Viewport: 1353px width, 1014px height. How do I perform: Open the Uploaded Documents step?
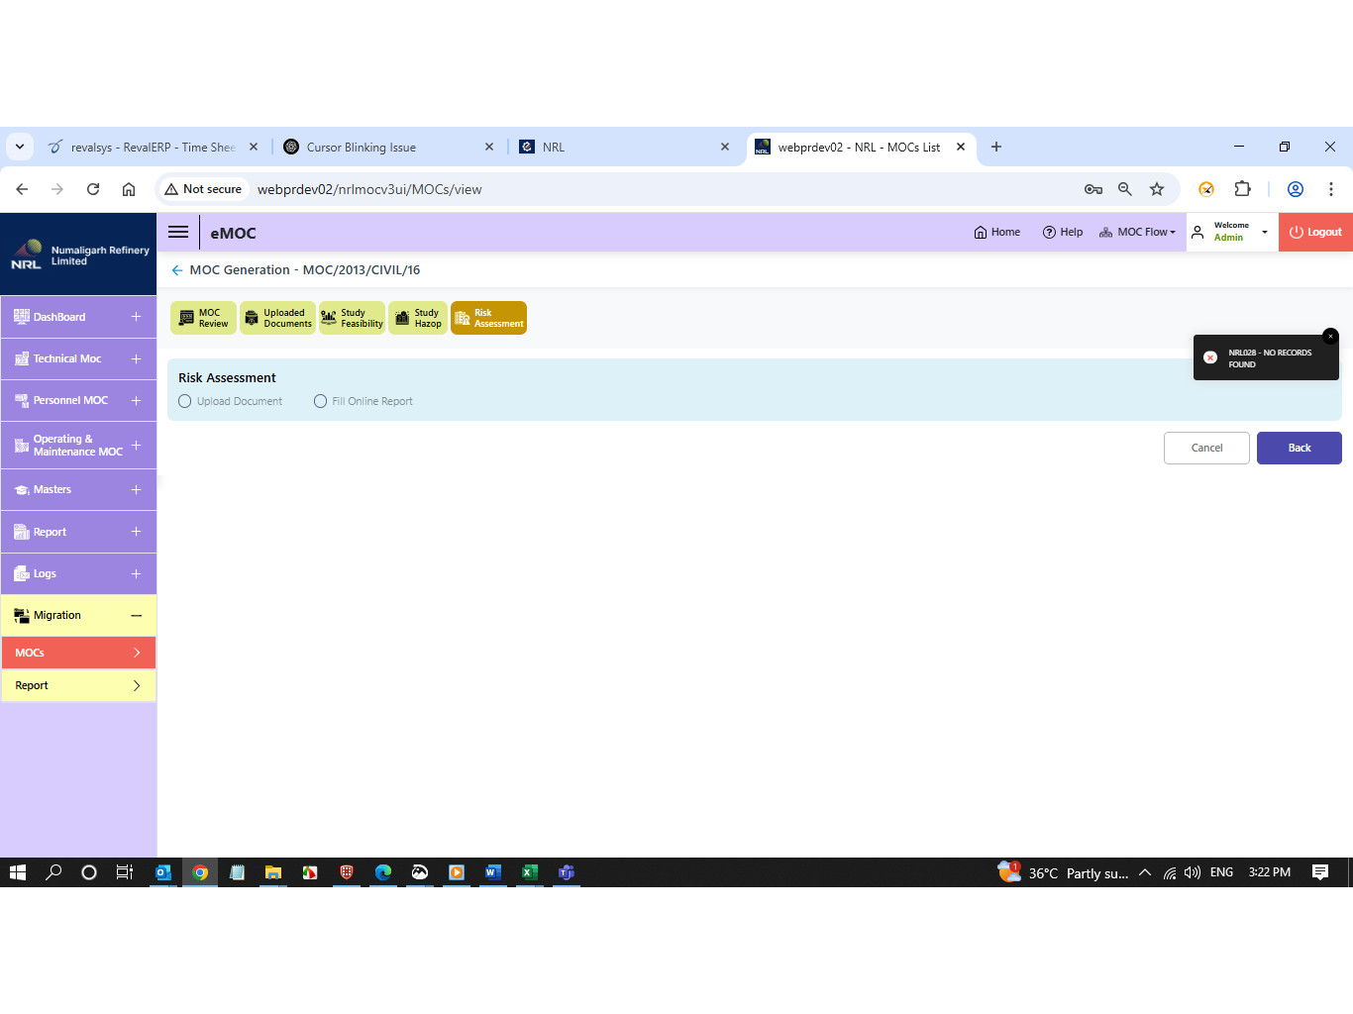[x=278, y=318]
